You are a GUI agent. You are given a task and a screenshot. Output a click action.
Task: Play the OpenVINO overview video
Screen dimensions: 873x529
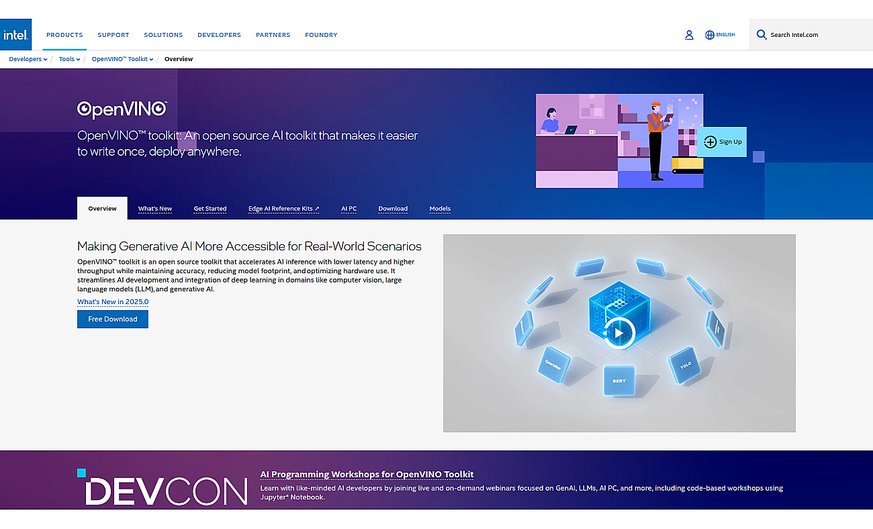(x=619, y=332)
